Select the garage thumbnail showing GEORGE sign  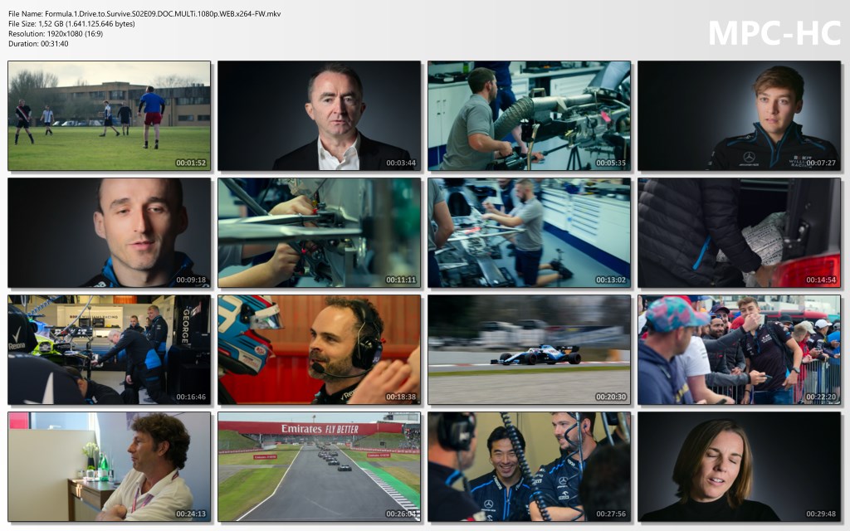[109, 349]
